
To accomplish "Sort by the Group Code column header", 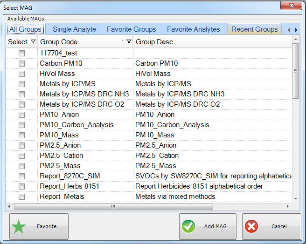I will click(79, 42).
